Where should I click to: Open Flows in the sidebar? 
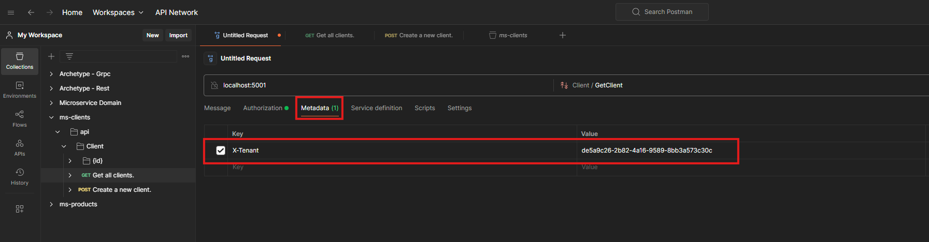click(20, 119)
